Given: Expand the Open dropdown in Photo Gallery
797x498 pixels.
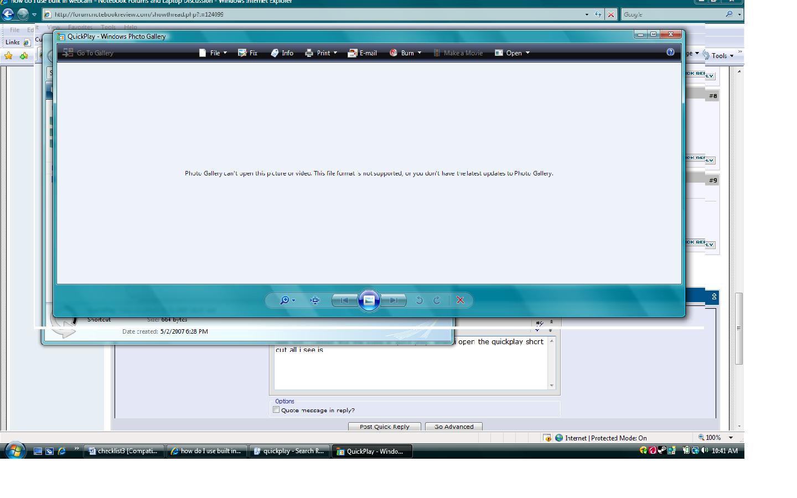Looking at the screenshot, I should coord(512,53).
